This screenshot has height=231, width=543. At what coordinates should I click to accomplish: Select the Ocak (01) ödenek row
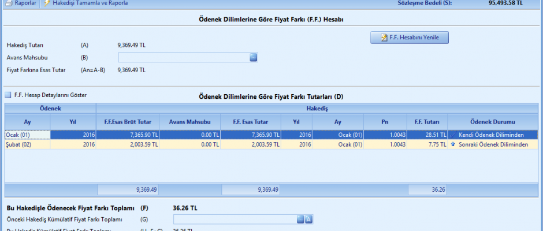click(x=28, y=135)
